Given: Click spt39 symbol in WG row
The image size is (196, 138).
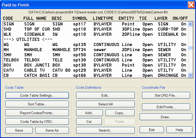Looking at the screenshot, I should click(79, 45).
